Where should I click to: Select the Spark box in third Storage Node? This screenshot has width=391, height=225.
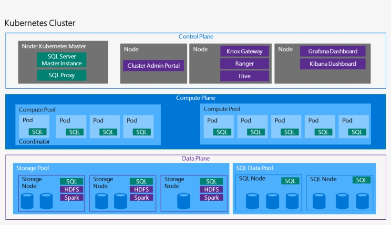pos(211,198)
